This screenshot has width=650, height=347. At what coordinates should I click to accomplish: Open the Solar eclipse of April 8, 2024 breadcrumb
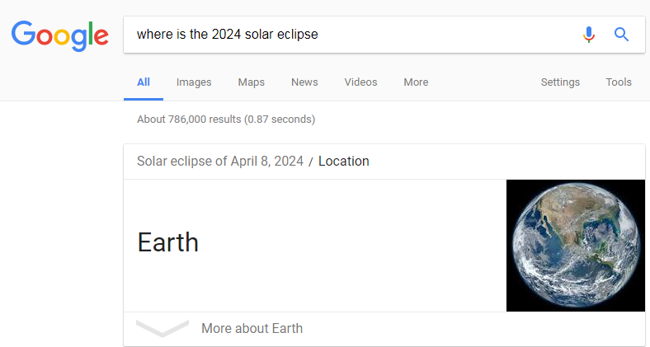pyautogui.click(x=220, y=161)
